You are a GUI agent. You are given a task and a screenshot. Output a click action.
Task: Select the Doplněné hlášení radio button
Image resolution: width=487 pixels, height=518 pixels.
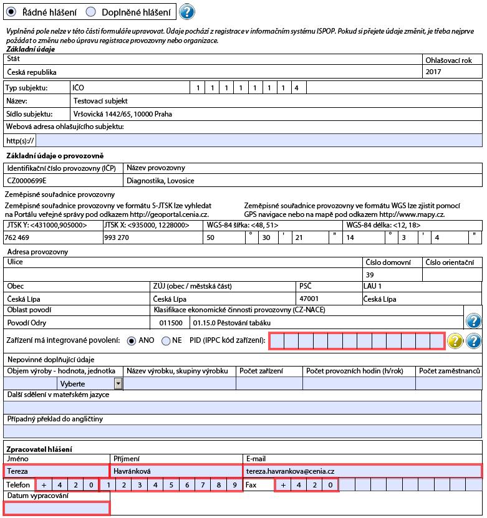point(90,12)
